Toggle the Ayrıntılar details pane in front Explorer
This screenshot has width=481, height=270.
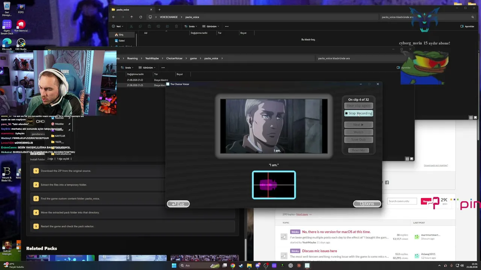click(467, 26)
